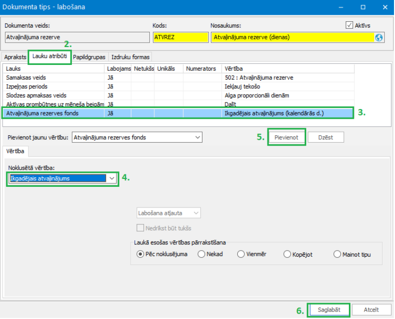The height and width of the screenshot is (319, 395).
Task: Click the Atcelt button
Action: [x=371, y=310]
